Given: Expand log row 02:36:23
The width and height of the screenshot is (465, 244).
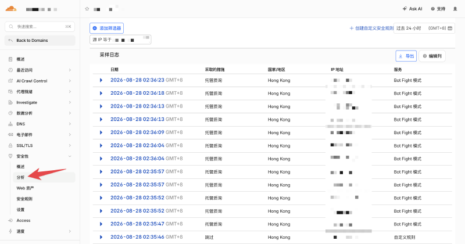Looking at the screenshot, I should (x=101, y=80).
